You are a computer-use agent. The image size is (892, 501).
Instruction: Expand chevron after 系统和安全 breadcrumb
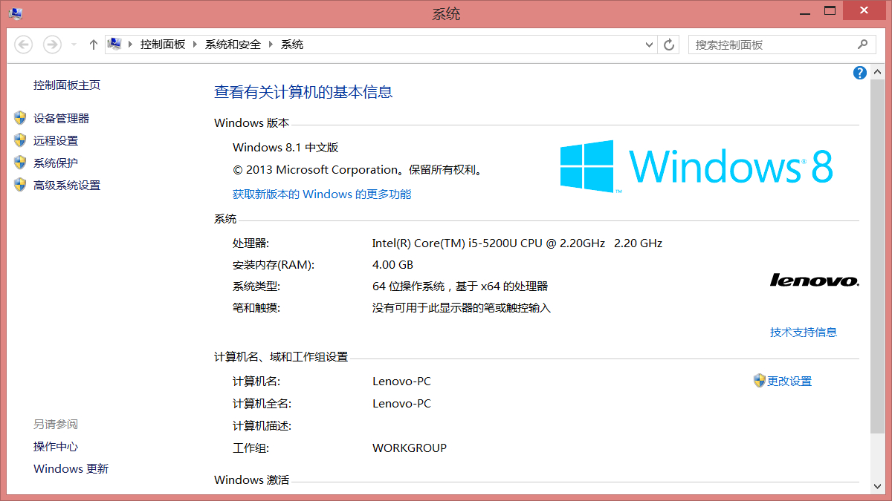point(271,45)
